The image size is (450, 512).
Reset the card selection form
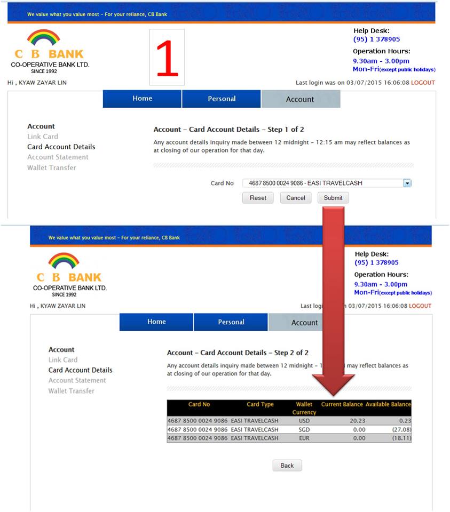(x=258, y=197)
